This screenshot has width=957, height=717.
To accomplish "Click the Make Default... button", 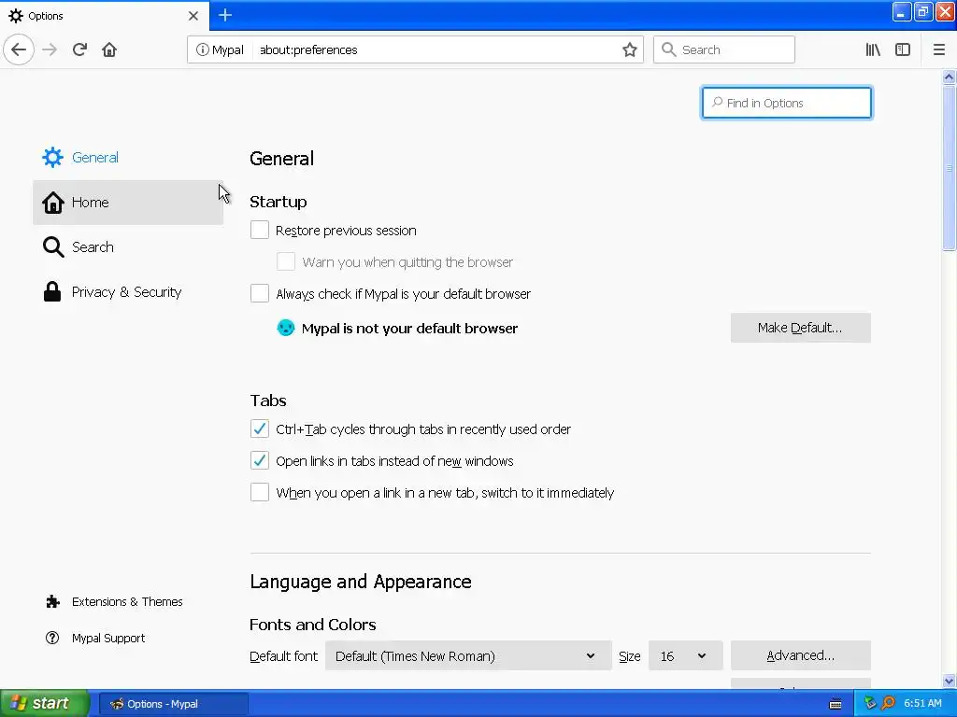I will point(800,328).
